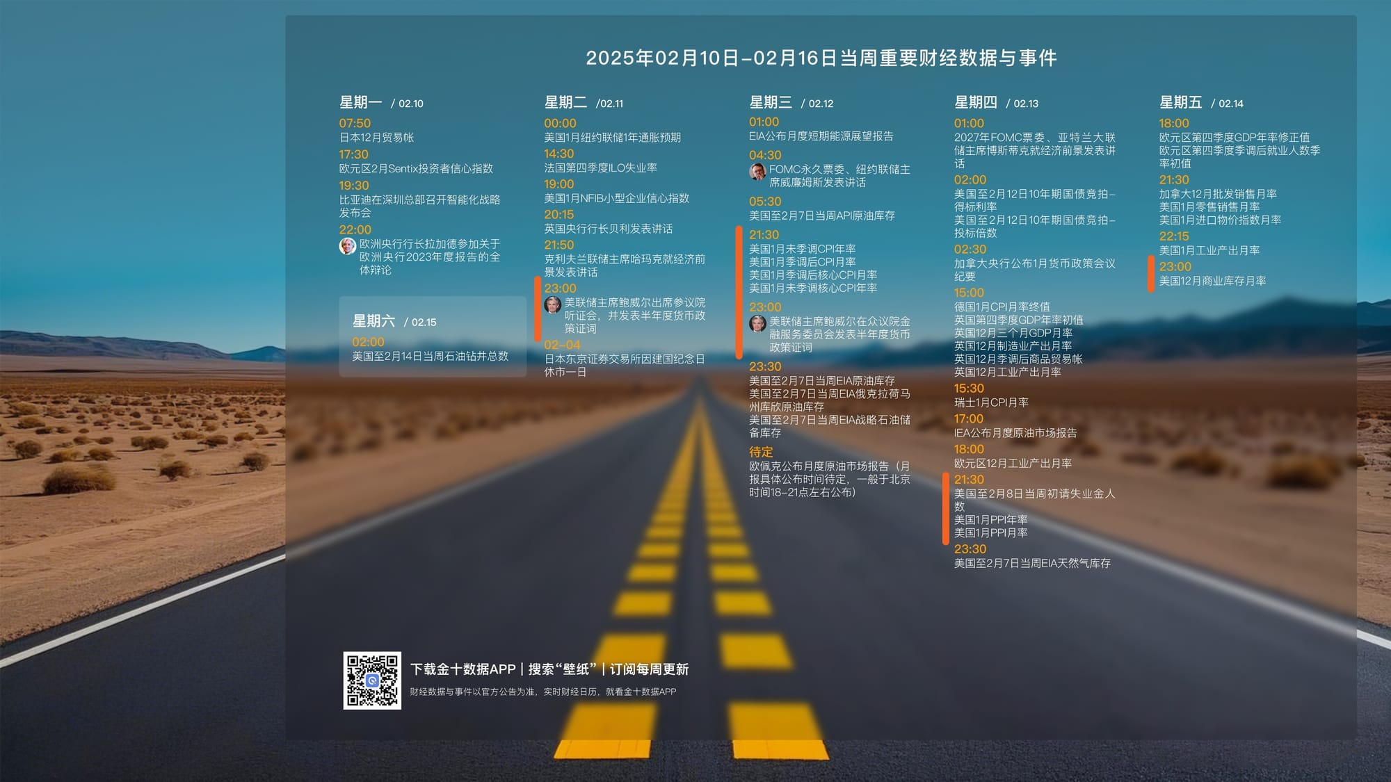Click Powell's avatar in Wednesday 23:00 event
1391x782 pixels.
point(757,323)
